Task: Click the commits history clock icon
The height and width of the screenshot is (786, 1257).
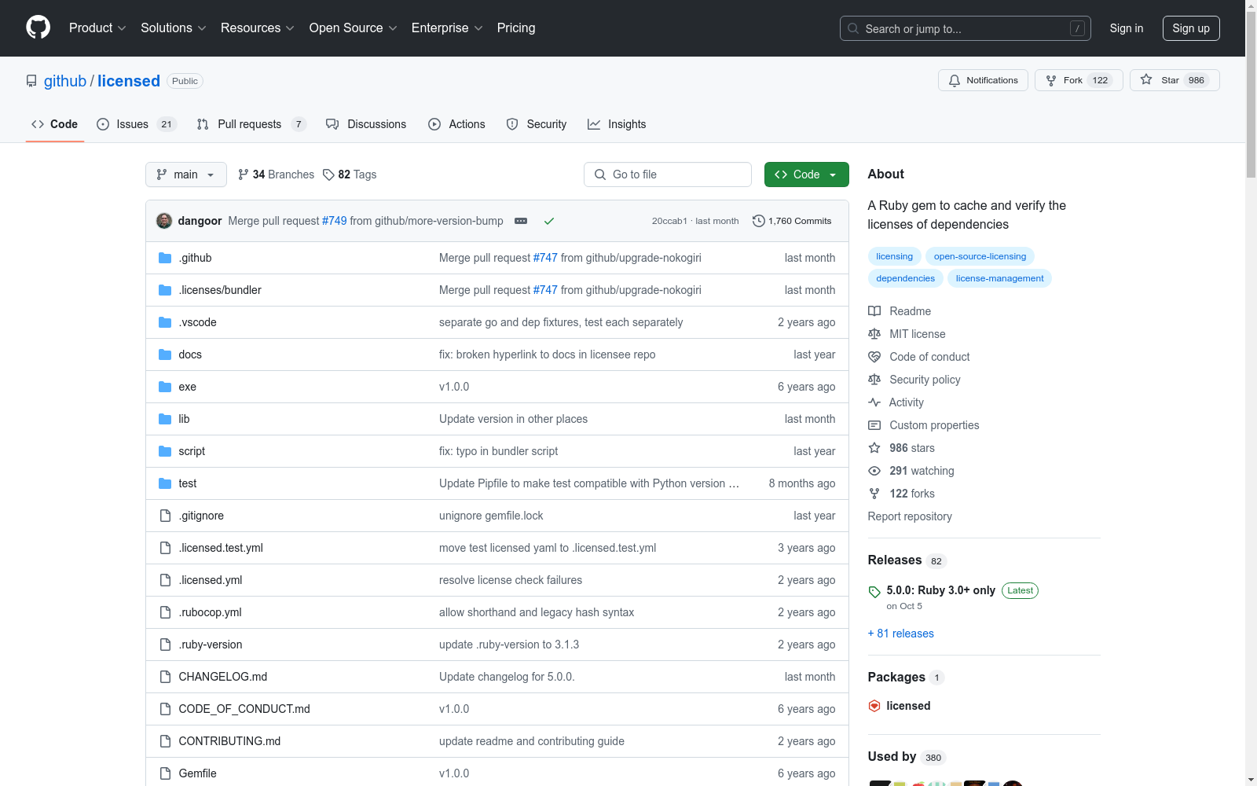Action: pos(758,221)
